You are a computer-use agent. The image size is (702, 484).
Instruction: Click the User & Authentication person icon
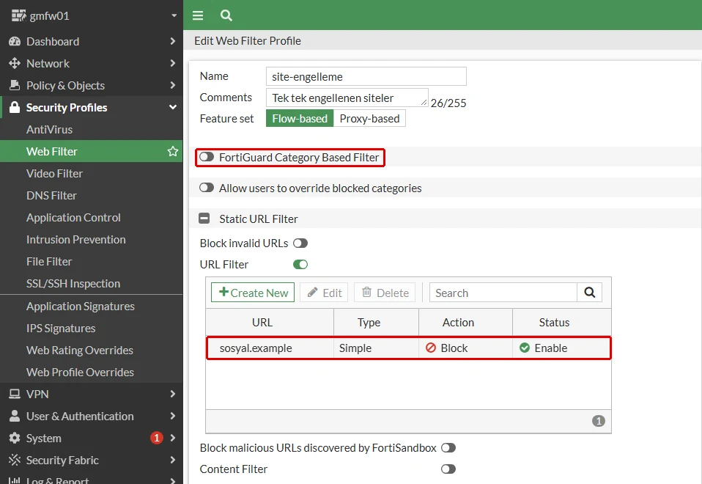pos(15,416)
